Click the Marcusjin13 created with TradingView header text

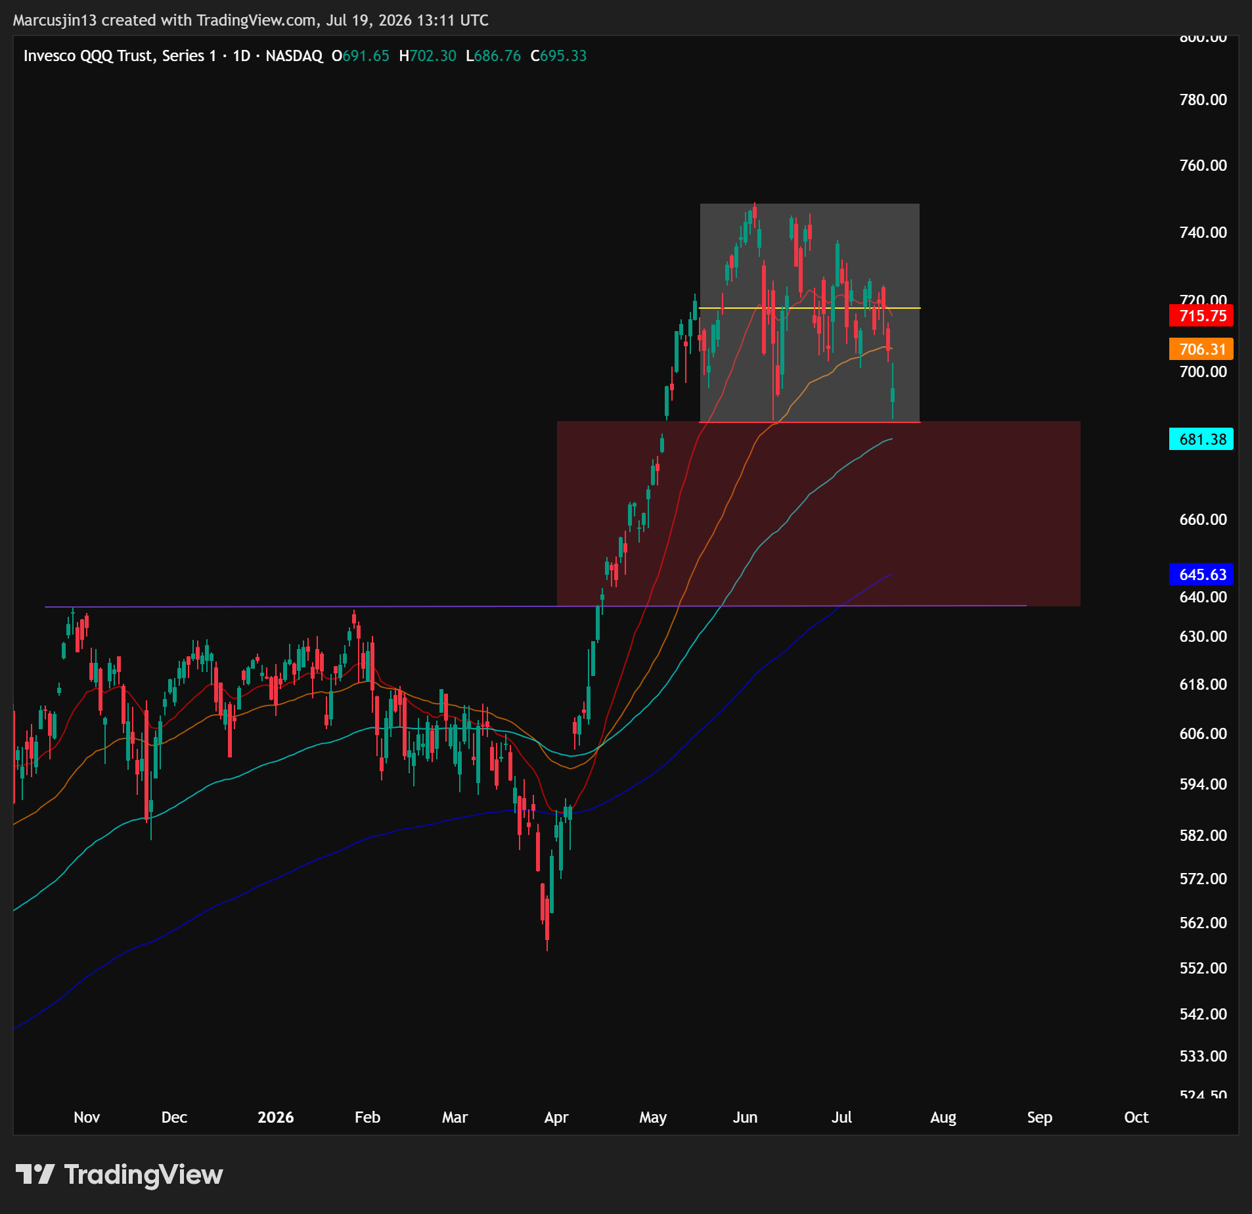[250, 20]
